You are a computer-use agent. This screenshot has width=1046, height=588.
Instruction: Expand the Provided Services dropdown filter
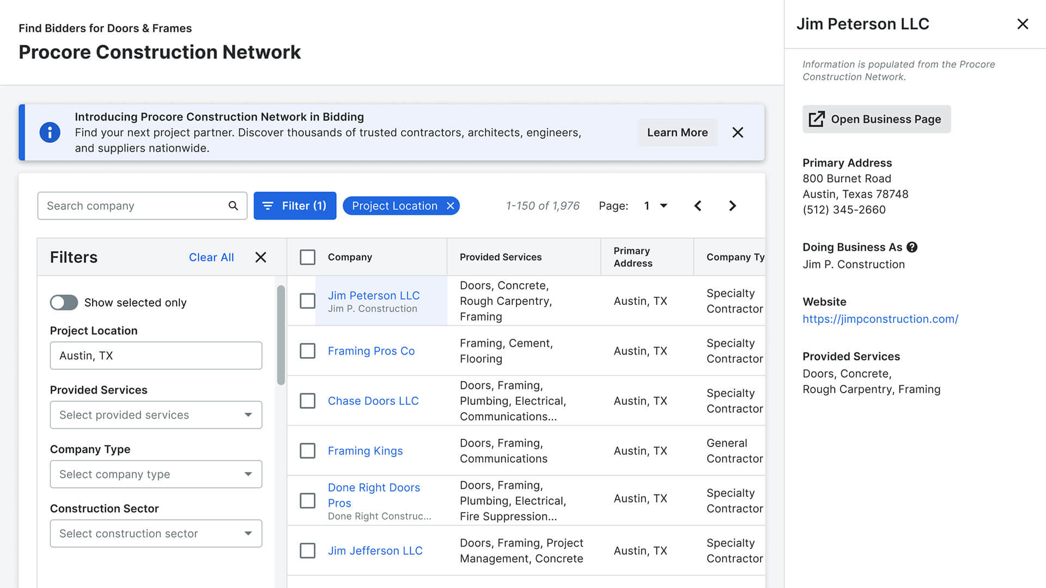pos(155,414)
